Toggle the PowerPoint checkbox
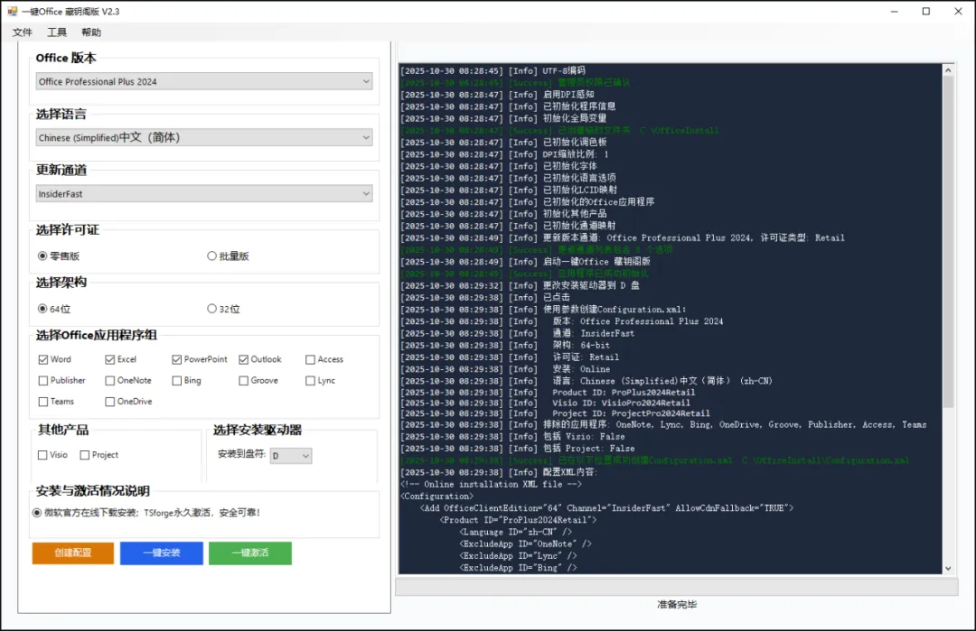 [x=177, y=359]
